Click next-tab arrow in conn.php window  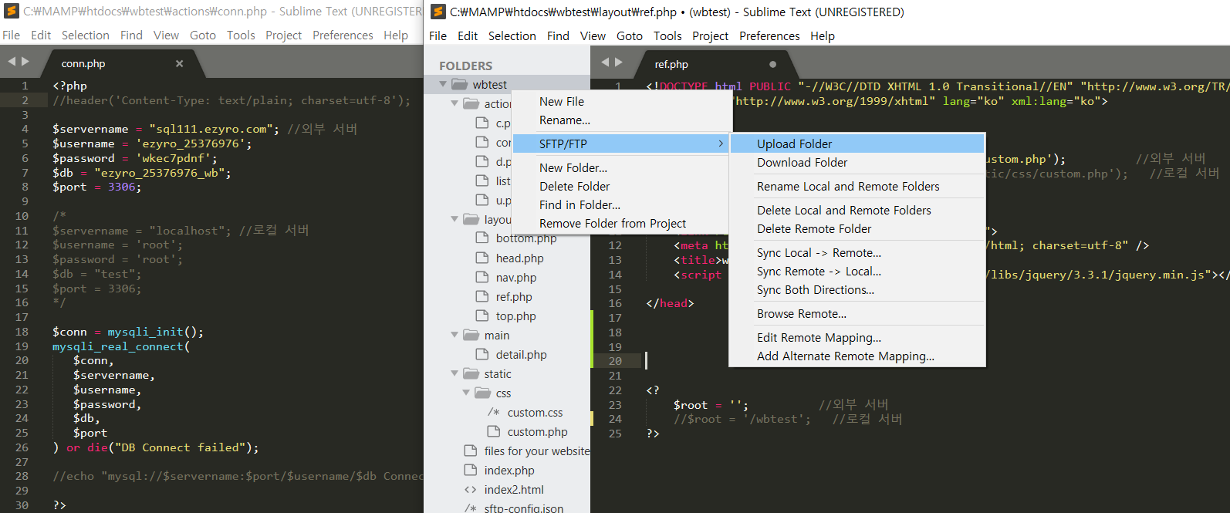tap(25, 62)
